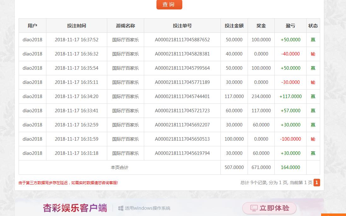This screenshot has width=346, height=216.
Task: Click the +117.0000 profit value
Action: 290,96
